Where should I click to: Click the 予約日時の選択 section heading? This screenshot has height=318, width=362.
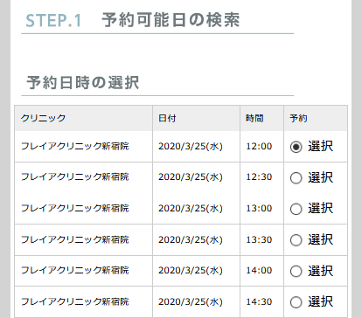point(83,82)
